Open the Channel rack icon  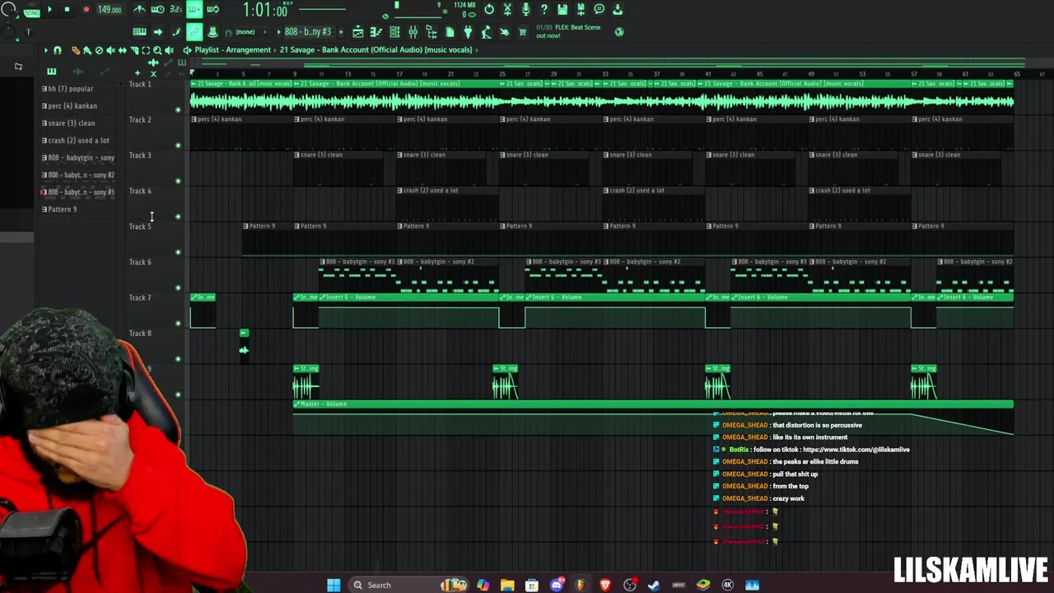click(x=394, y=32)
